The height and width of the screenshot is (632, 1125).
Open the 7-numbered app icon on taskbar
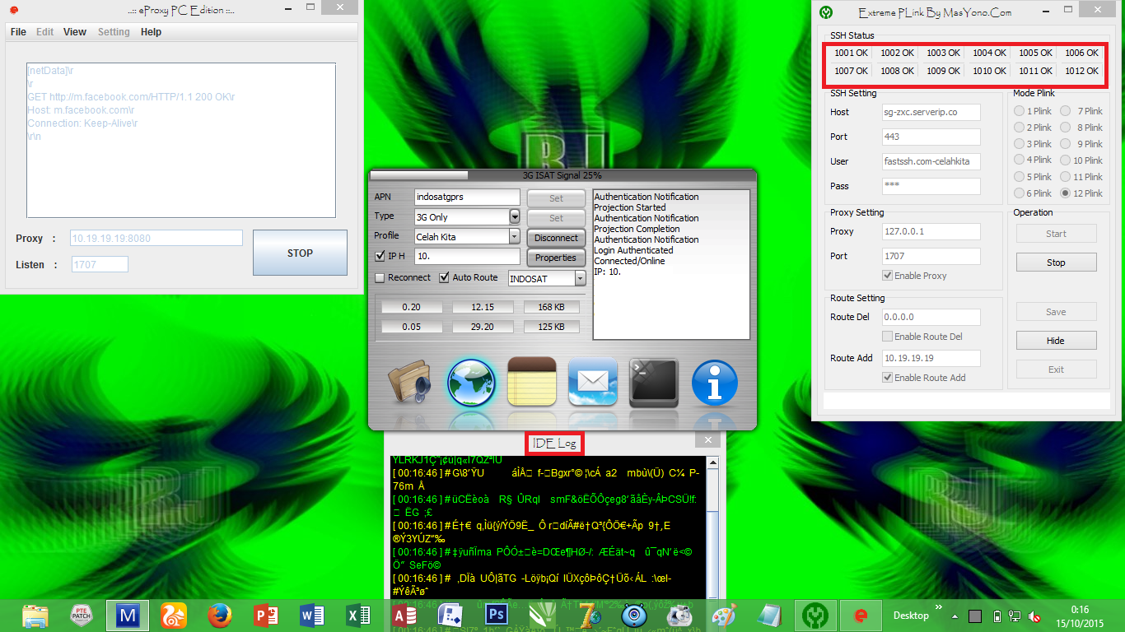588,615
